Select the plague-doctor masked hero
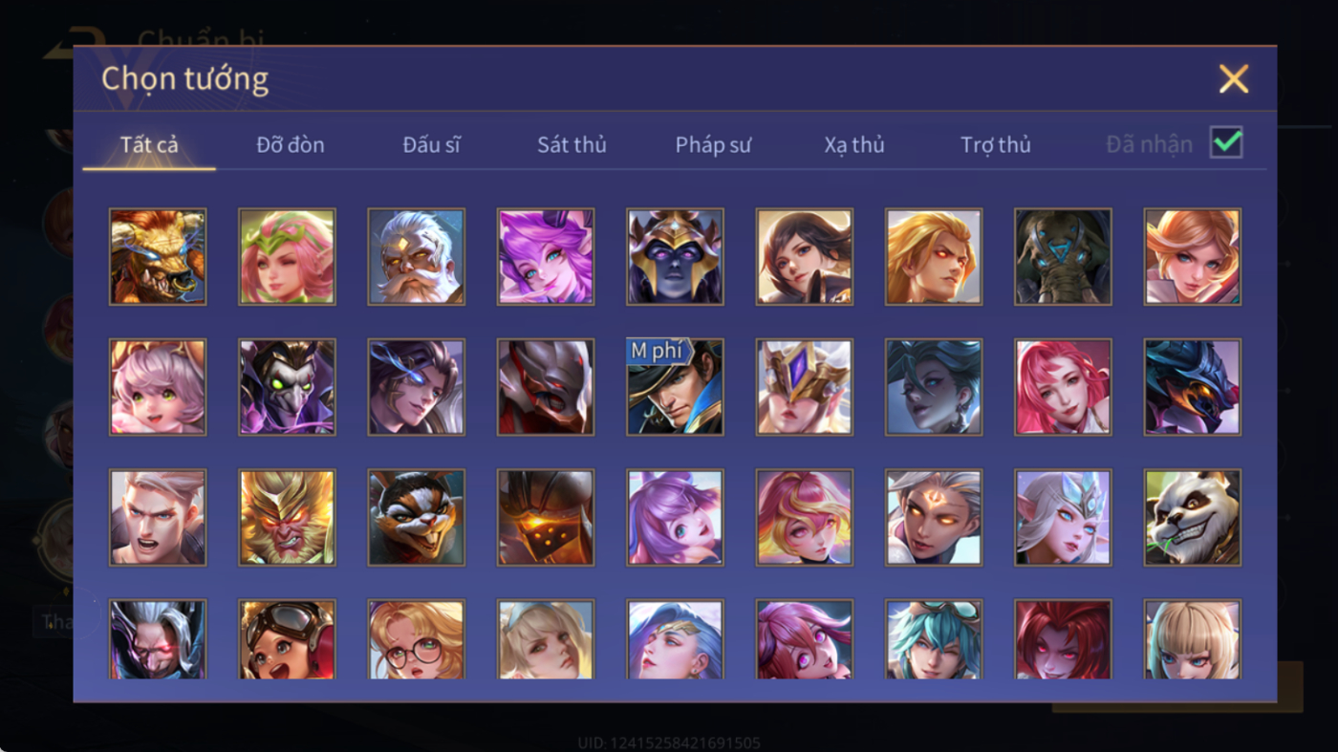 pyautogui.click(x=287, y=387)
